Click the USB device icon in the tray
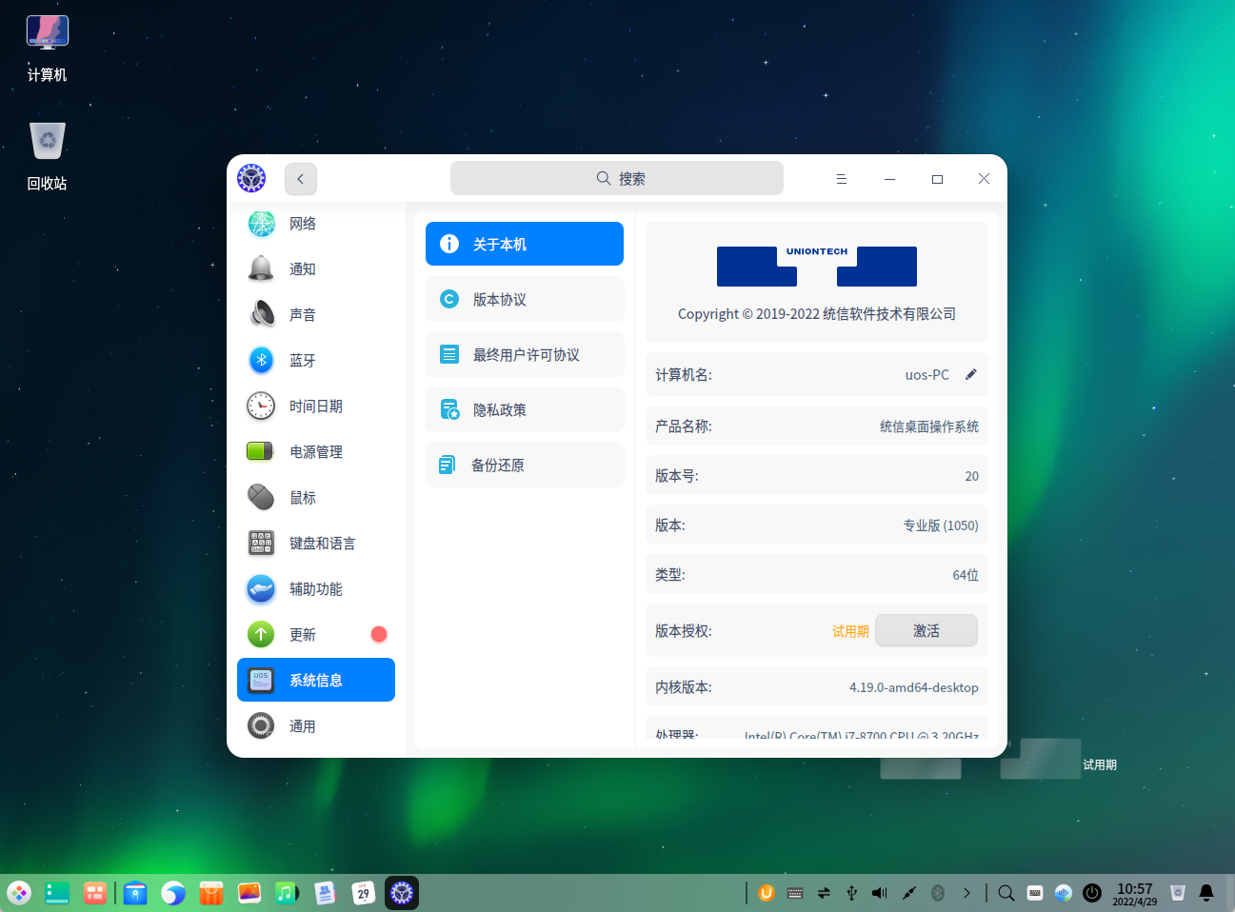This screenshot has height=912, width=1235. pos(852,893)
